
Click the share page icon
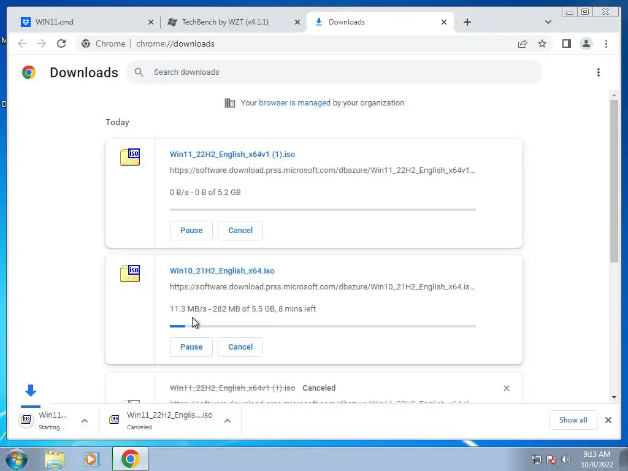(x=523, y=44)
